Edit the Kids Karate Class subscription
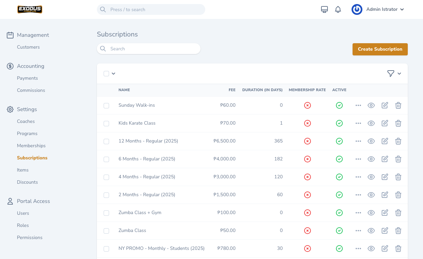Screen dimensions: 423x259 tap(385, 123)
